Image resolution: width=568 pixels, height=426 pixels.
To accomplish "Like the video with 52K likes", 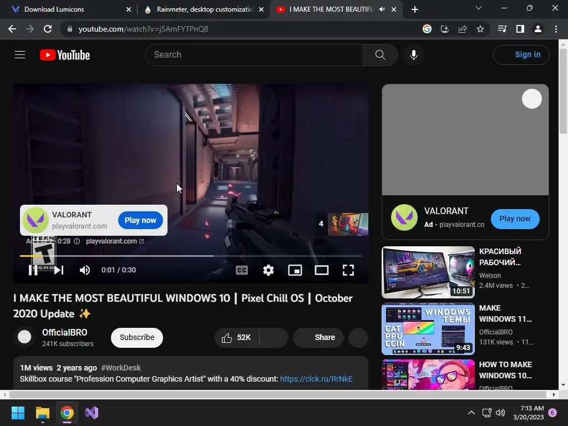I will tap(236, 338).
